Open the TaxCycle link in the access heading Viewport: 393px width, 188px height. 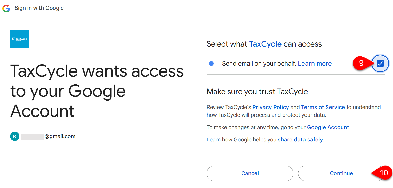pyautogui.click(x=265, y=44)
